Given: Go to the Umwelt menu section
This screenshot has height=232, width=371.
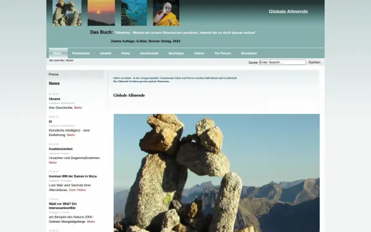Looking at the screenshot, I should click(106, 53).
